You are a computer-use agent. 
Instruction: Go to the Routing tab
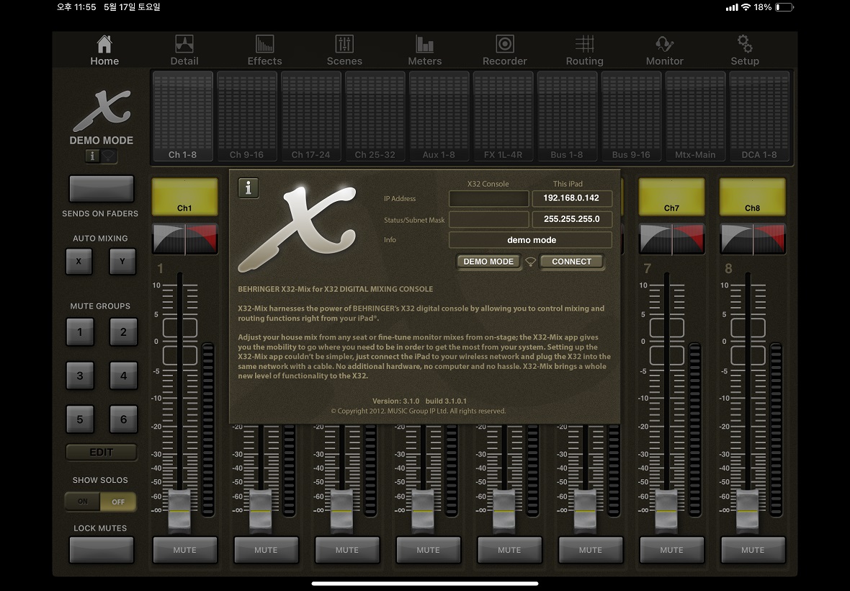pos(584,50)
